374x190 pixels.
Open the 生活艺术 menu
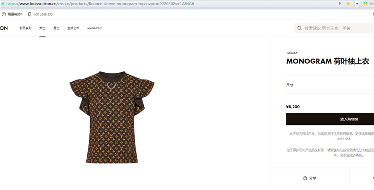coord(73,28)
